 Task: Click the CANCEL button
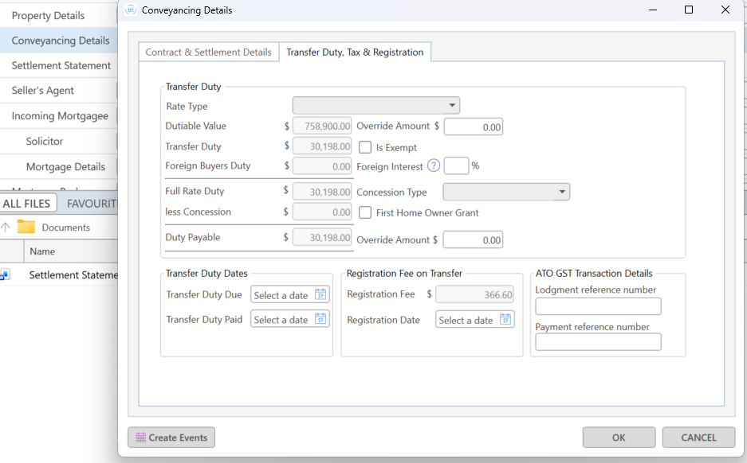click(698, 438)
